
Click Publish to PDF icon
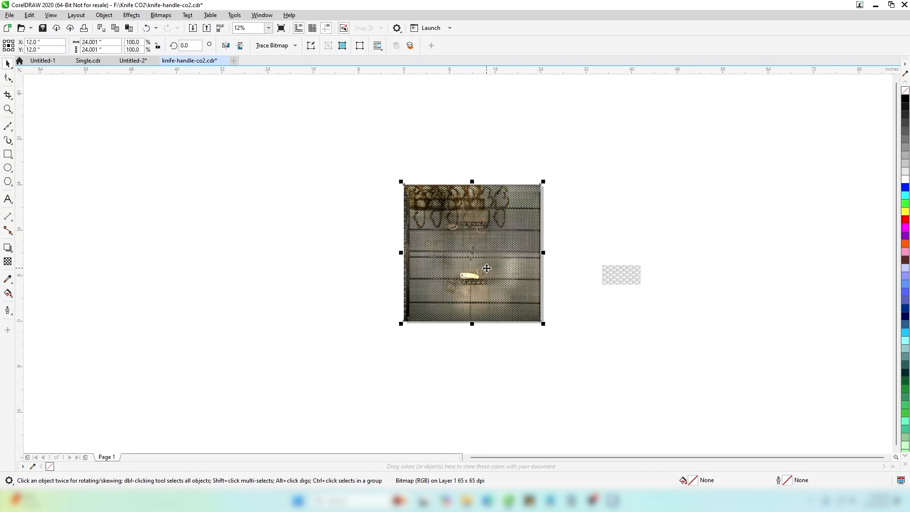pos(220,28)
